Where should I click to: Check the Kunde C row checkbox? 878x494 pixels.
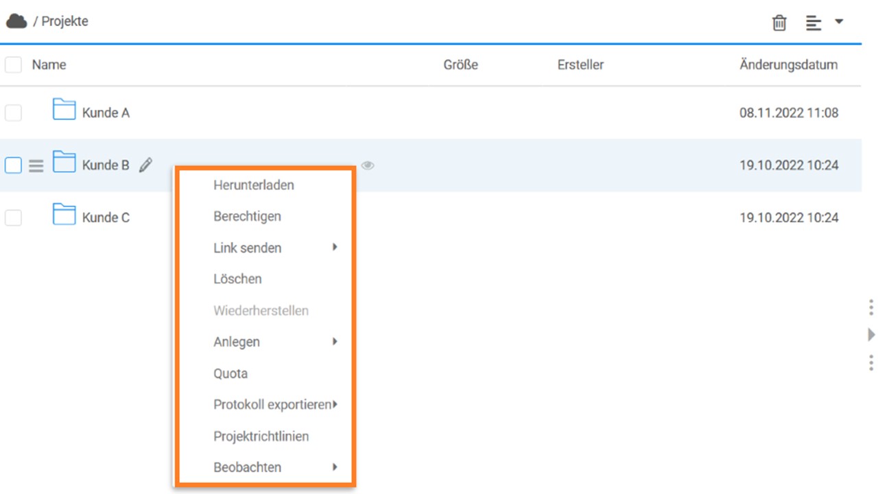[13, 218]
